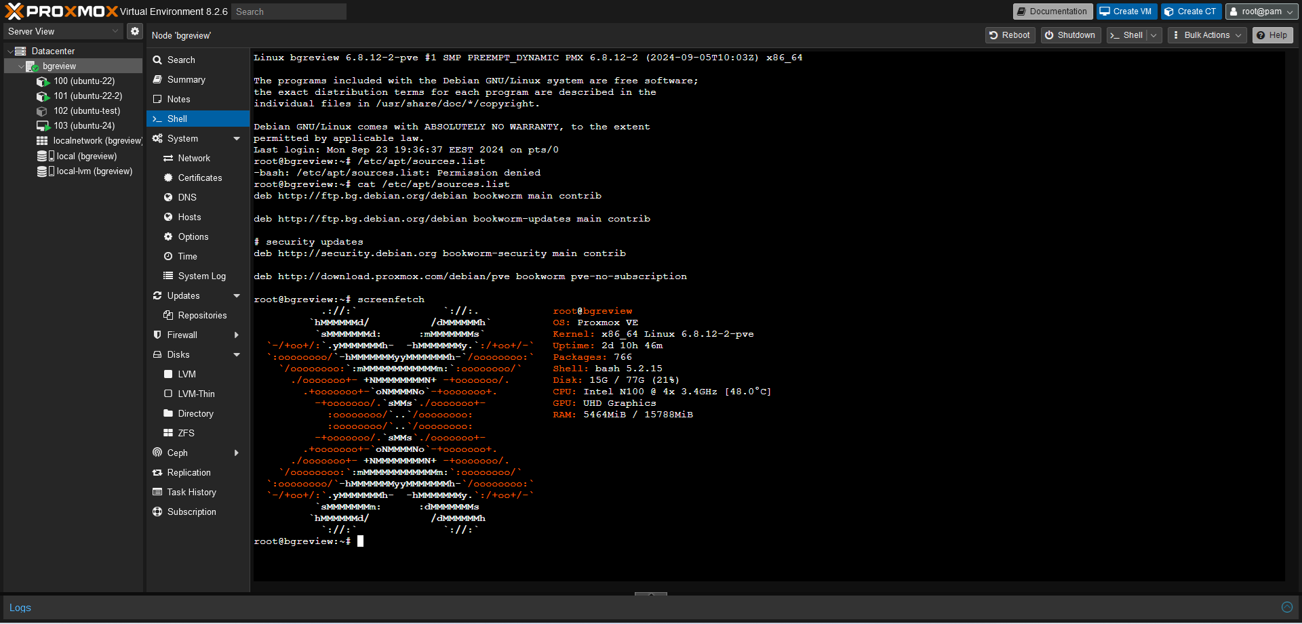Click the Logs panel expand icon
This screenshot has width=1302, height=624.
point(1286,607)
